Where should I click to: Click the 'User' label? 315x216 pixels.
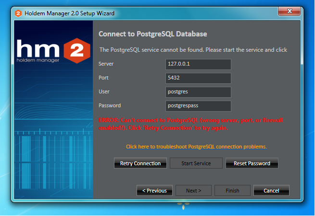pos(104,91)
